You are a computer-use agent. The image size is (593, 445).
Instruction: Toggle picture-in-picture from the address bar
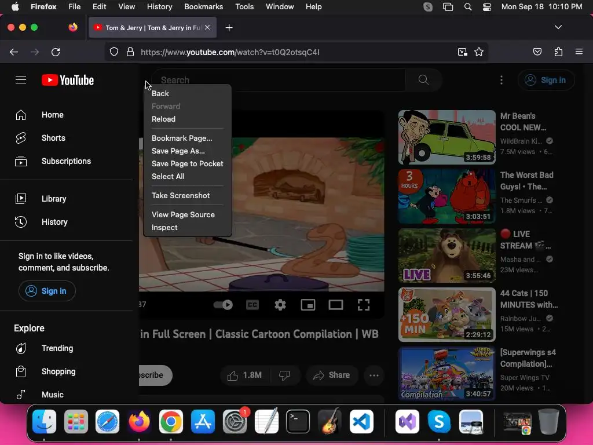pos(462,52)
